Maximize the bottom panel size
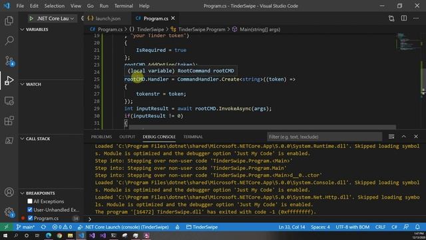The width and height of the screenshot is (426, 240). 404,137
